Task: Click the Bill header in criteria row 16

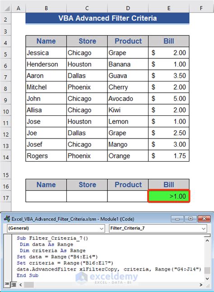Action: (x=169, y=185)
